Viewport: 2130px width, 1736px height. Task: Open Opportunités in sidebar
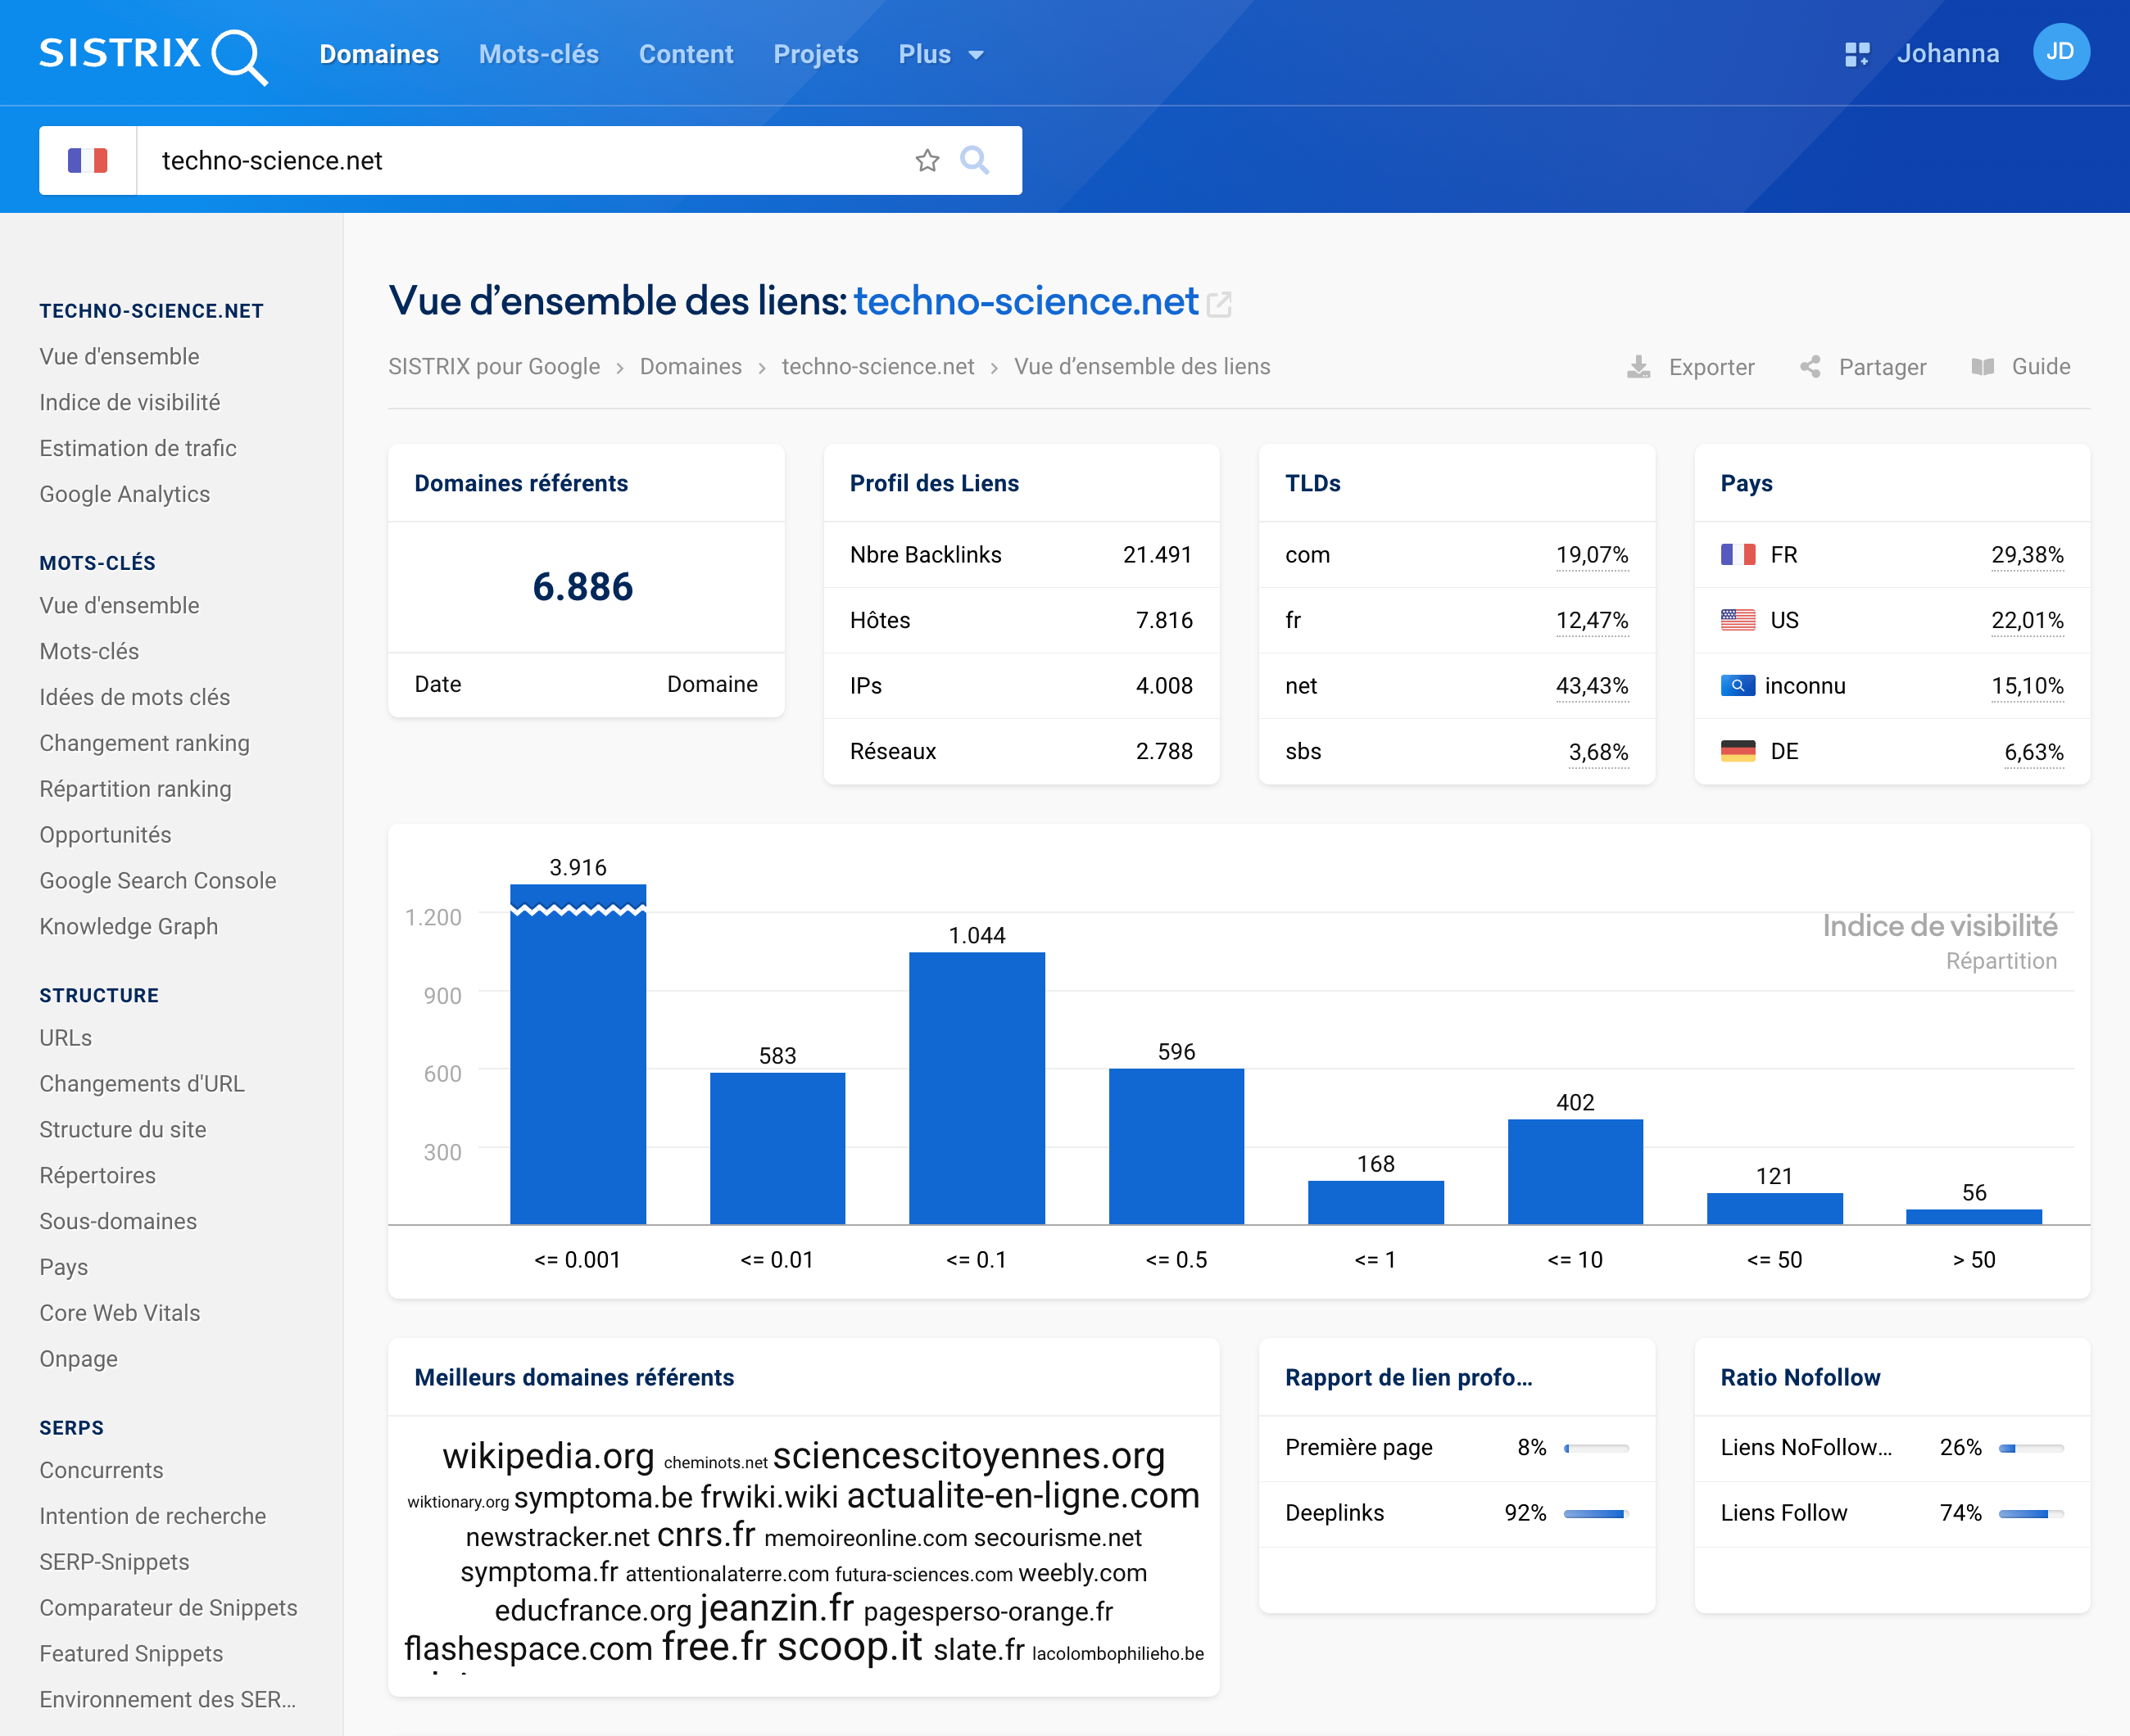[x=105, y=835]
